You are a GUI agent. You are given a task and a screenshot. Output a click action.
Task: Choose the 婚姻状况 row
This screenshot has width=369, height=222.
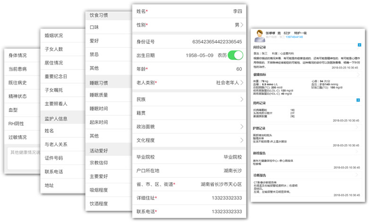pyautogui.click(x=53, y=35)
